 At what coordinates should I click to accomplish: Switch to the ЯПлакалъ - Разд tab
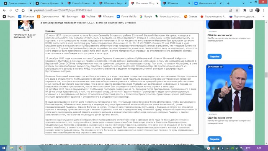point(113,3)
